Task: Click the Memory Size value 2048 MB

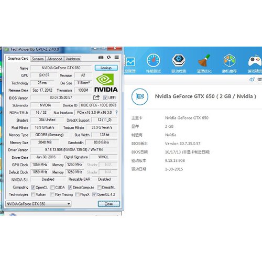Action: [45, 142]
